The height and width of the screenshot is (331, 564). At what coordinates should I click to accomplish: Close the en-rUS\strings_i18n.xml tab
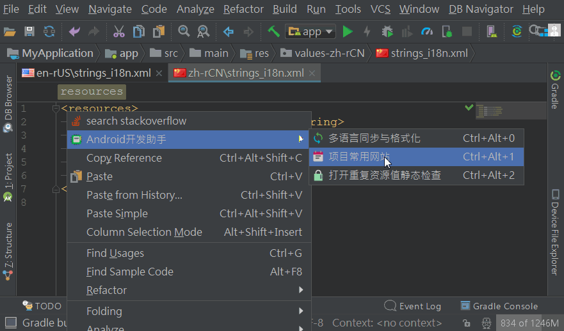(159, 73)
